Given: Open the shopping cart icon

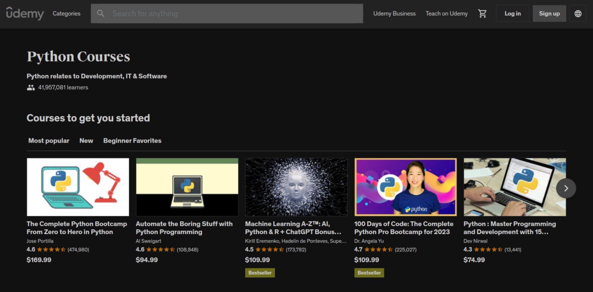Looking at the screenshot, I should click(x=482, y=14).
